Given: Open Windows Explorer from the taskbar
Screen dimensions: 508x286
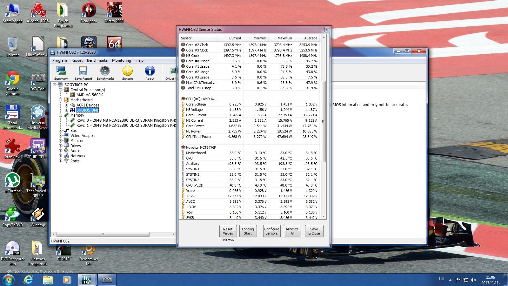Looking at the screenshot, I should pos(48,280).
